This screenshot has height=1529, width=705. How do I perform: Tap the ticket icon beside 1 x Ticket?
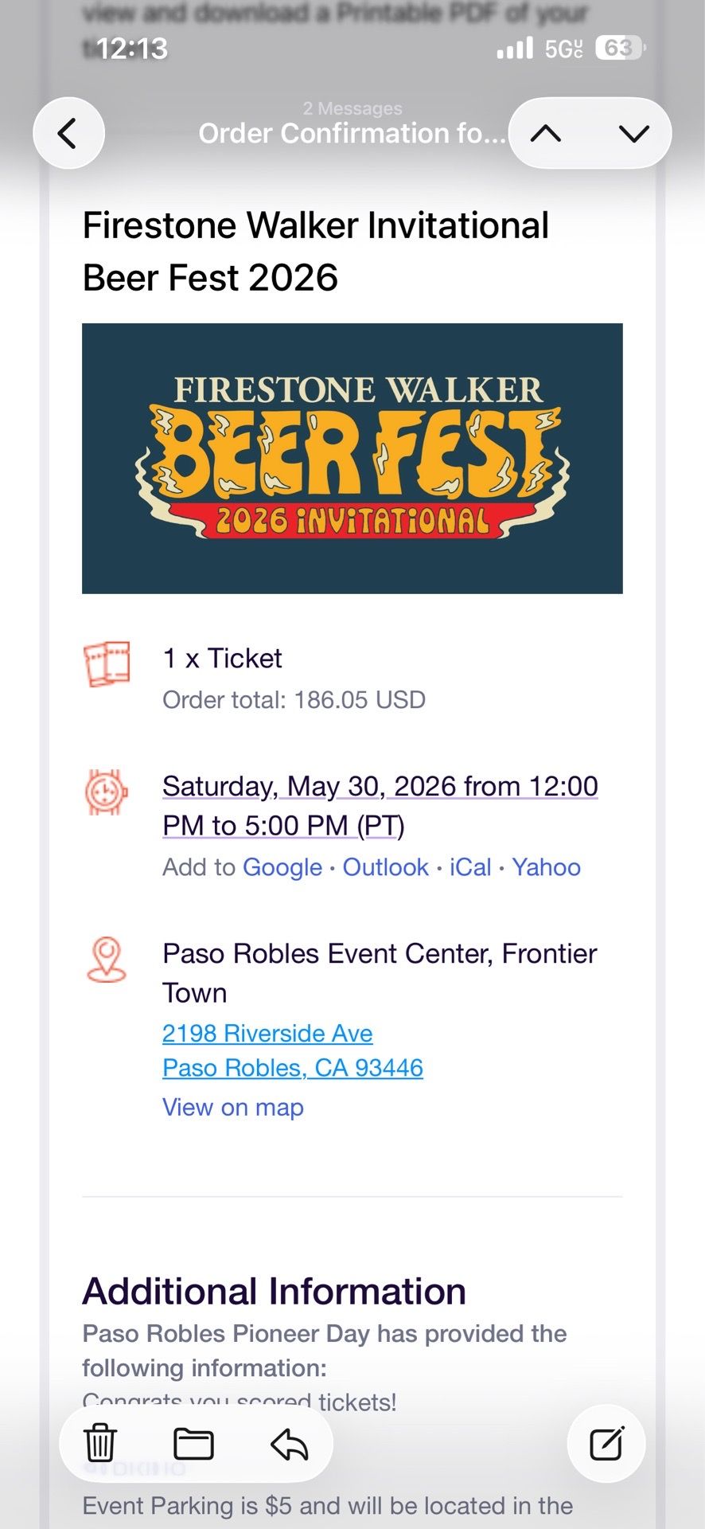coord(107,664)
